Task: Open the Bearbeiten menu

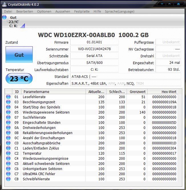Action: tap(25, 11)
